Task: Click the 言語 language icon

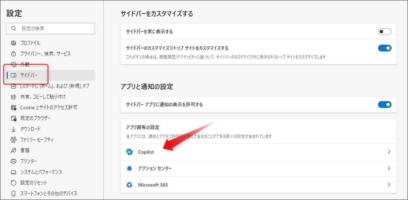Action: (x=14, y=151)
